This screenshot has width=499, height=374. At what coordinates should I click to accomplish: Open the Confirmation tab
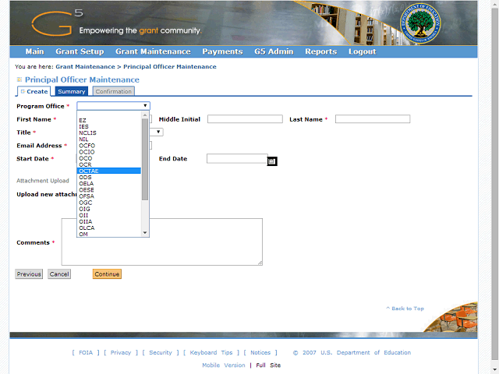point(114,92)
